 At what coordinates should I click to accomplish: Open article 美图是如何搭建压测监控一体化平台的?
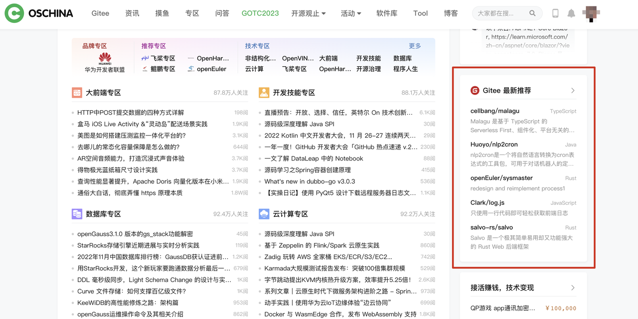(132, 136)
